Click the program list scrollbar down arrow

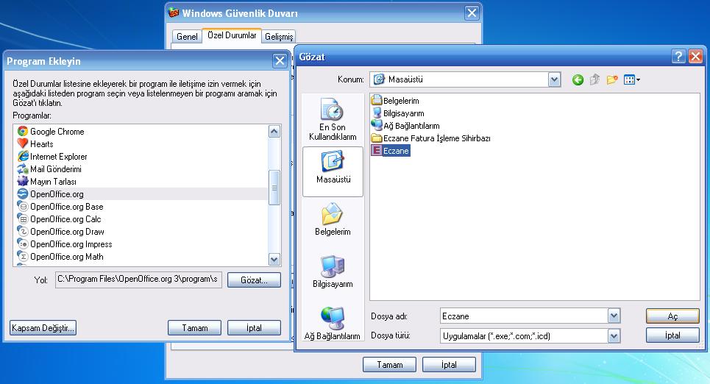coord(274,260)
